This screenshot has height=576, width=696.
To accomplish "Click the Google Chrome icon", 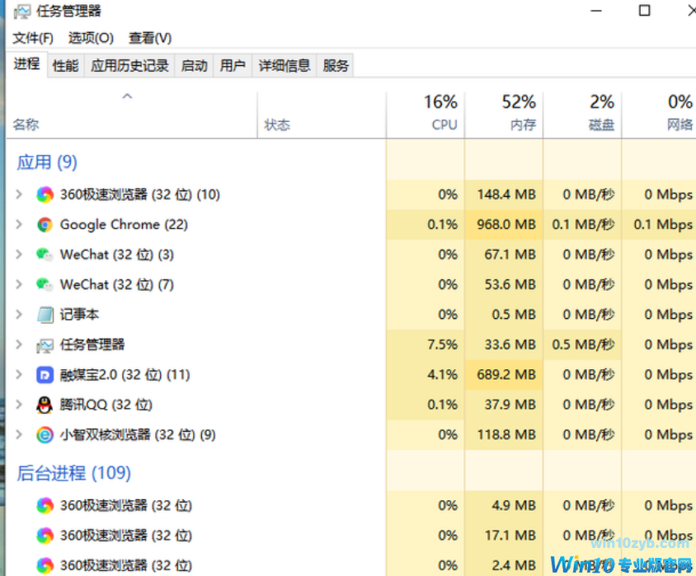I will 45,224.
